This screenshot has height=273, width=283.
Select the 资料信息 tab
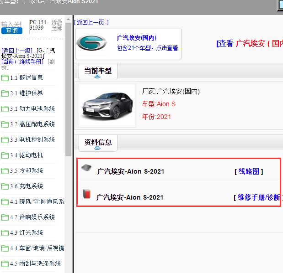[98, 143]
